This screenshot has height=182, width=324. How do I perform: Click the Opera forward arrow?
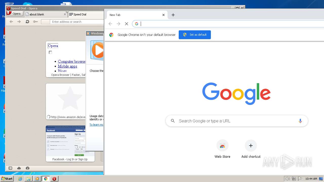19,22
